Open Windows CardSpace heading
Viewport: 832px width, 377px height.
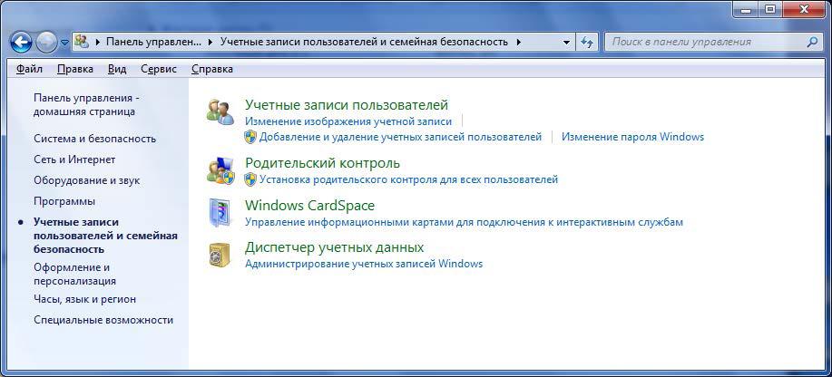click(x=310, y=205)
